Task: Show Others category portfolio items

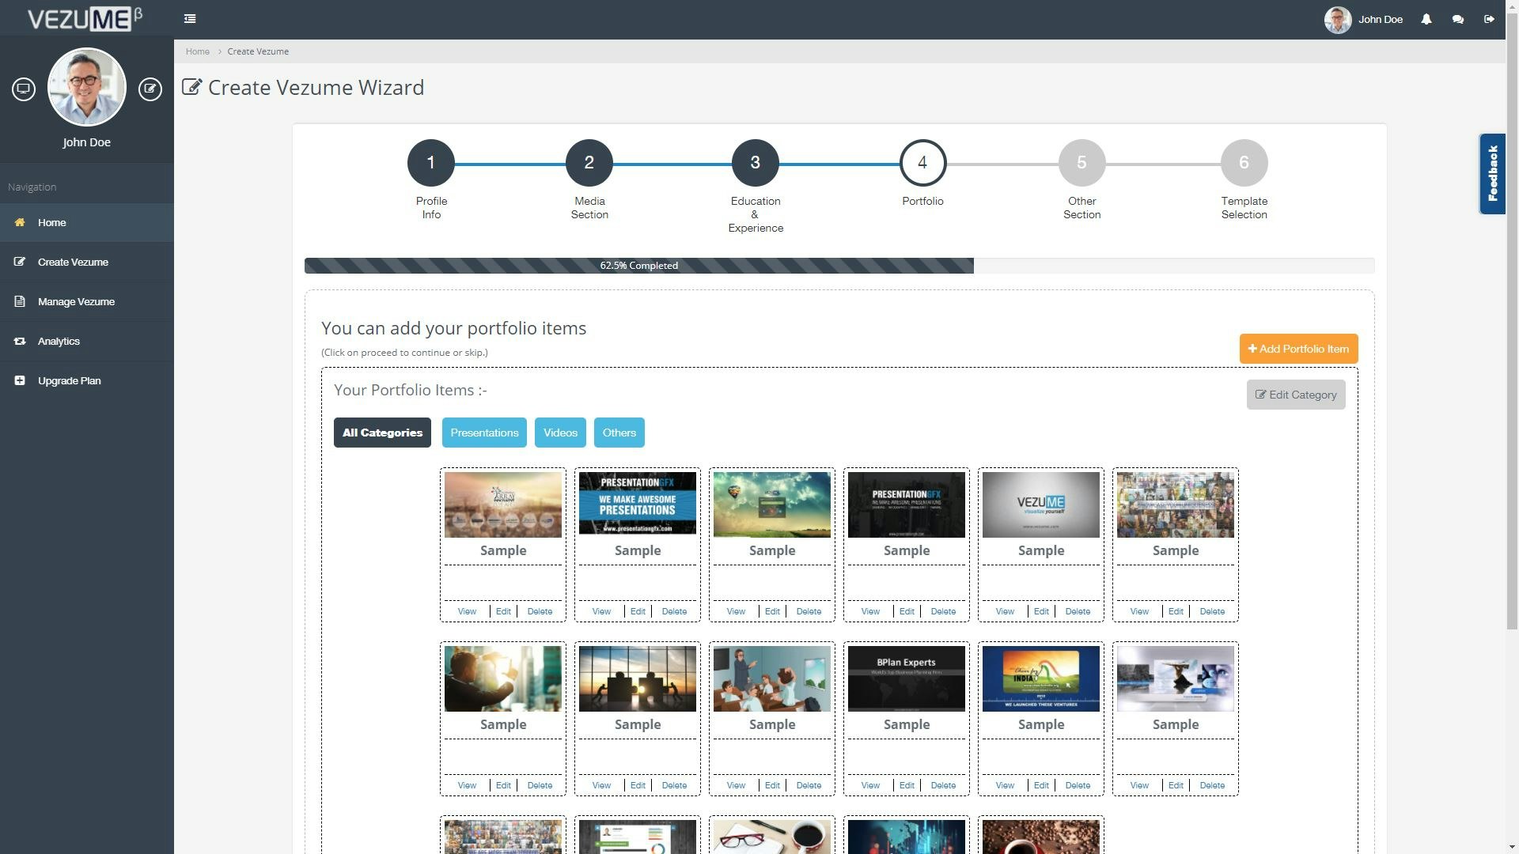Action: click(x=619, y=433)
